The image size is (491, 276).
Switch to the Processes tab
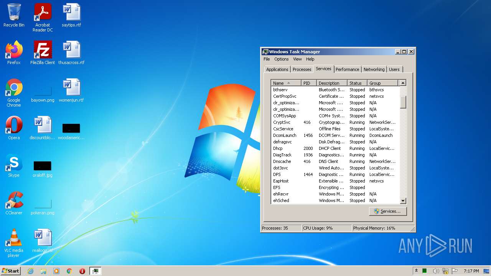[x=302, y=69]
